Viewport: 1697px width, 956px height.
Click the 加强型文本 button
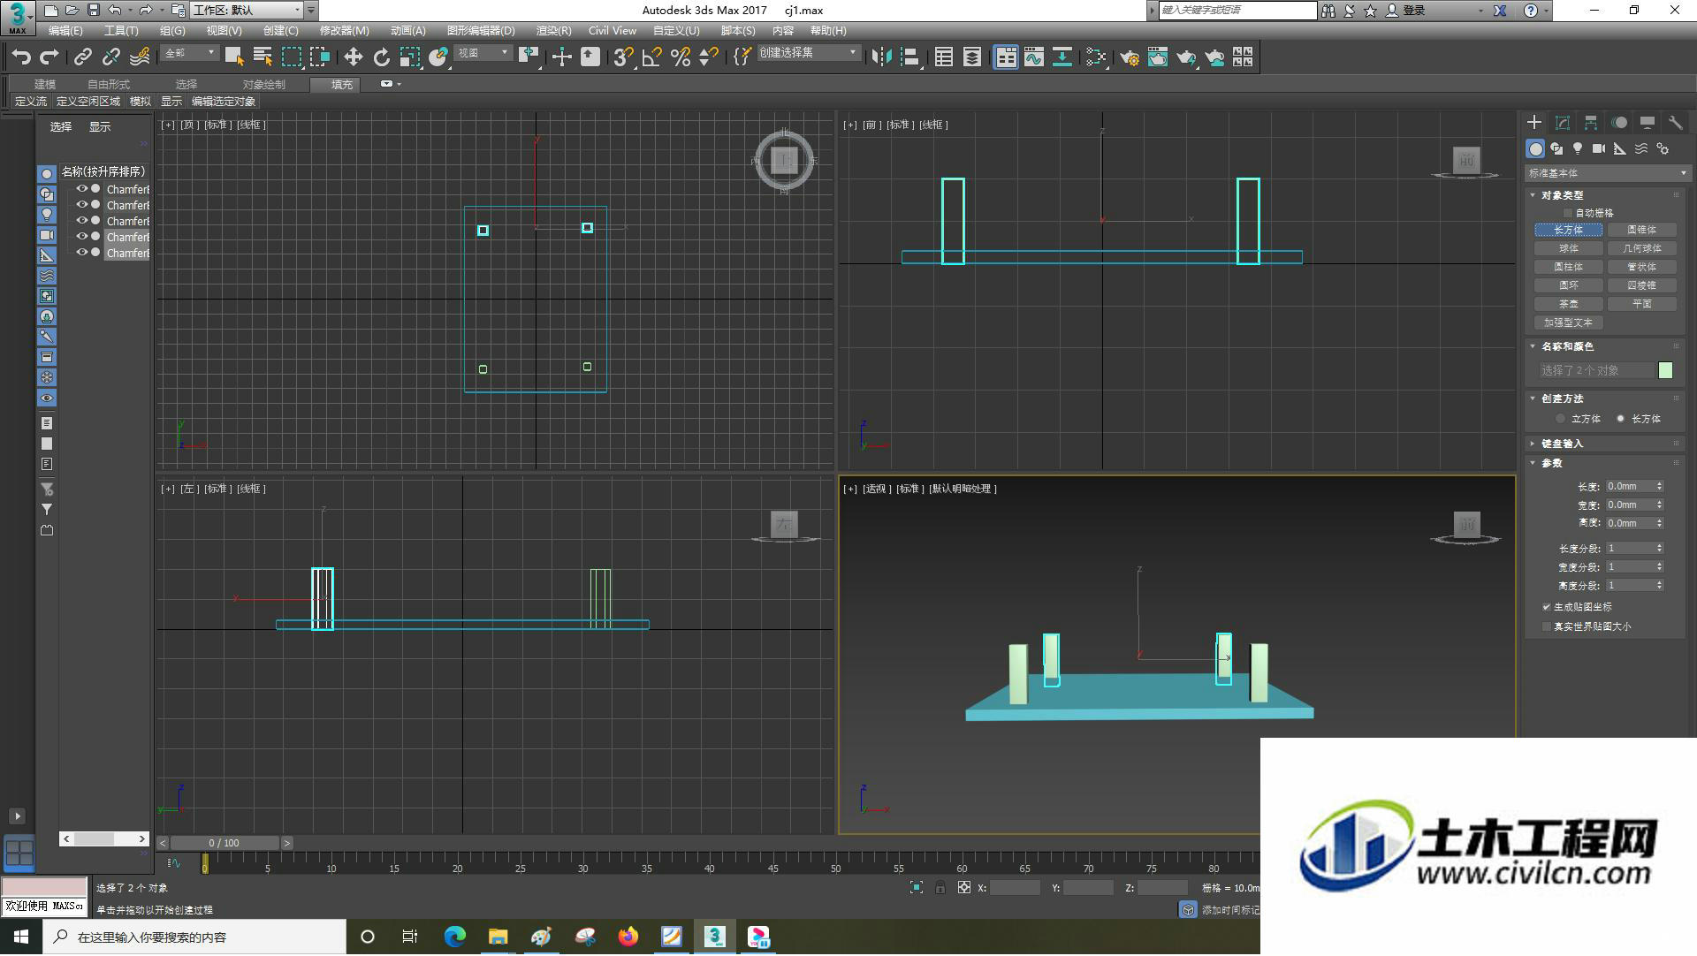click(x=1568, y=323)
